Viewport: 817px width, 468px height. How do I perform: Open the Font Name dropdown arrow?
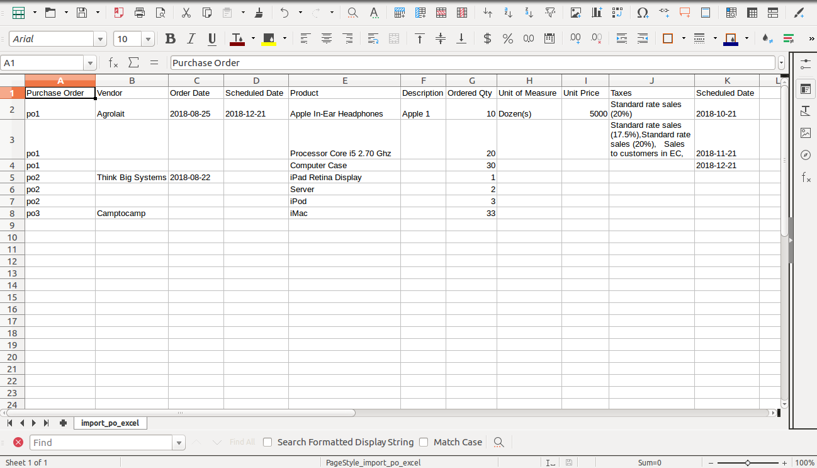coord(100,39)
